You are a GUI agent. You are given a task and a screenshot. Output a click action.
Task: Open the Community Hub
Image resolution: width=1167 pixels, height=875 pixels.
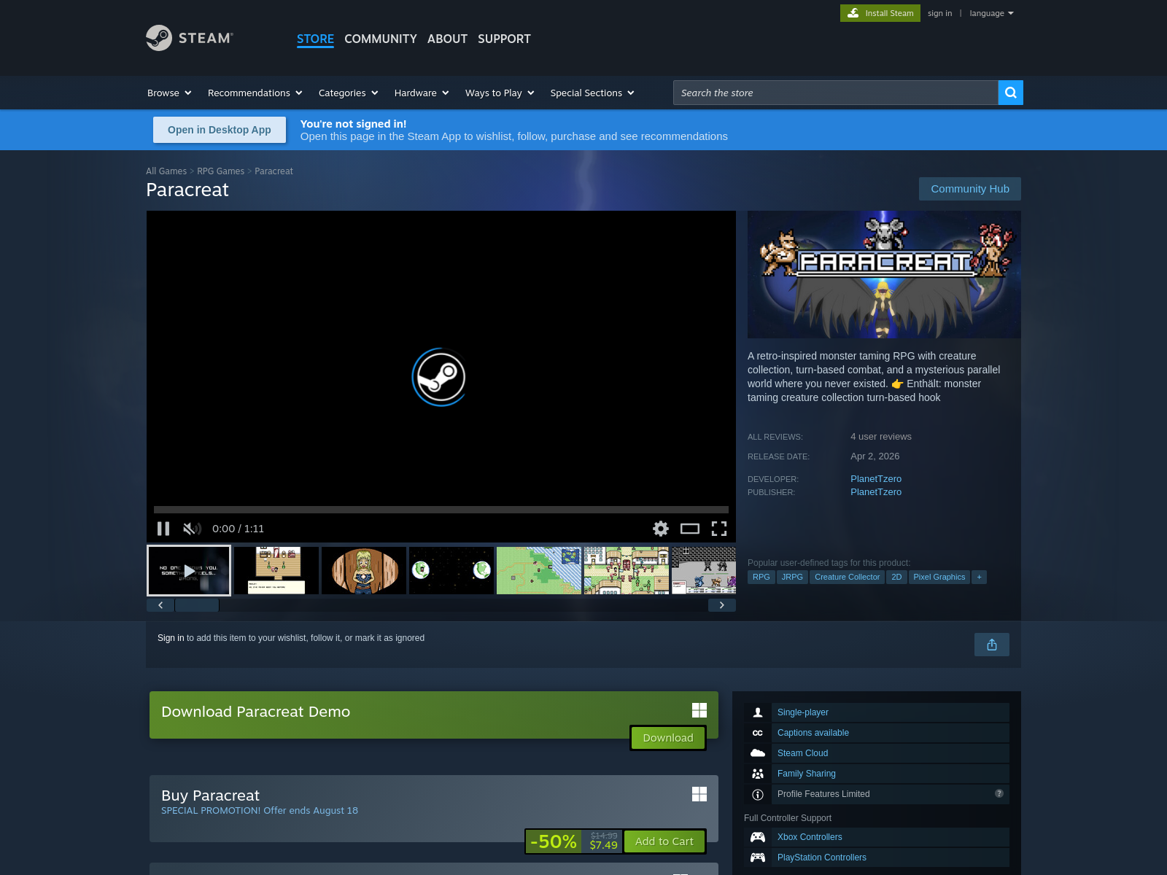pyautogui.click(x=970, y=189)
